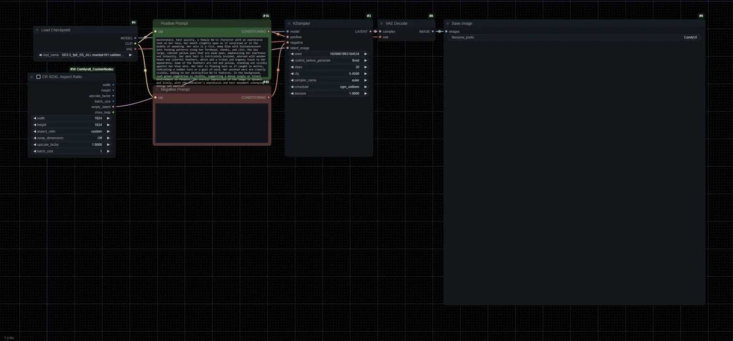Click the empty_latent output socket
Screen dimensions: 733x341
(x=113, y=107)
